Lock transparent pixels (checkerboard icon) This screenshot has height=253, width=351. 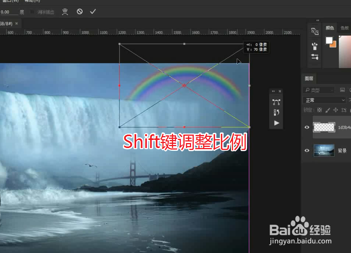319,110
